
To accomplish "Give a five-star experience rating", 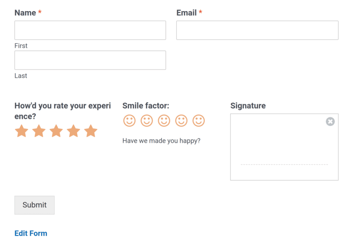I will click(x=91, y=131).
